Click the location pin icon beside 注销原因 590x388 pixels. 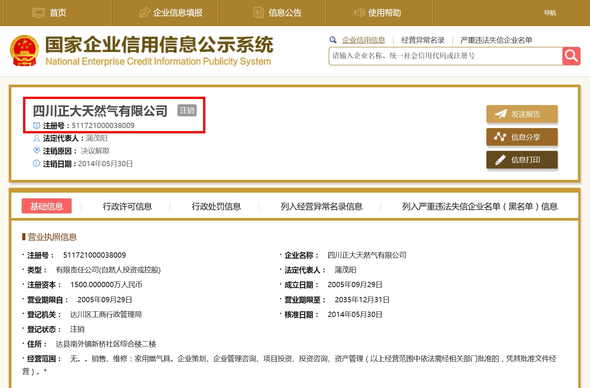tap(37, 150)
